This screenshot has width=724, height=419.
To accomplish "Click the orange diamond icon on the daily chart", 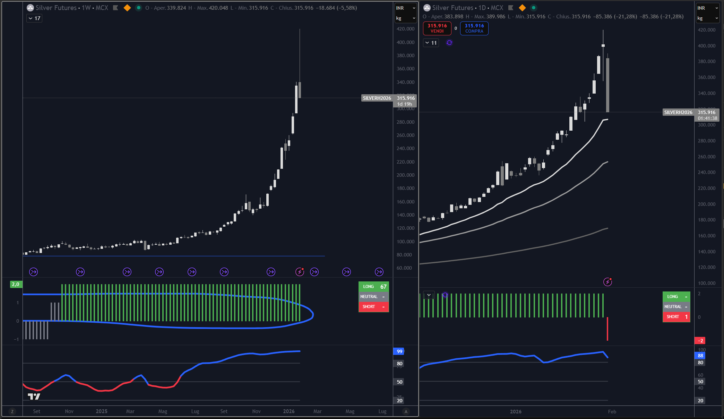I will point(522,8).
